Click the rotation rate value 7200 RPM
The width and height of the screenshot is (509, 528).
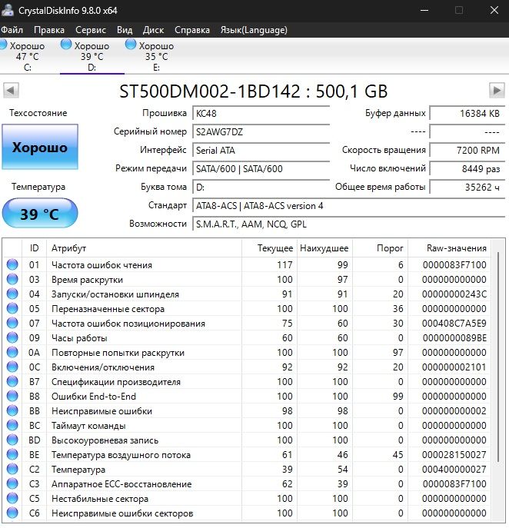point(467,150)
